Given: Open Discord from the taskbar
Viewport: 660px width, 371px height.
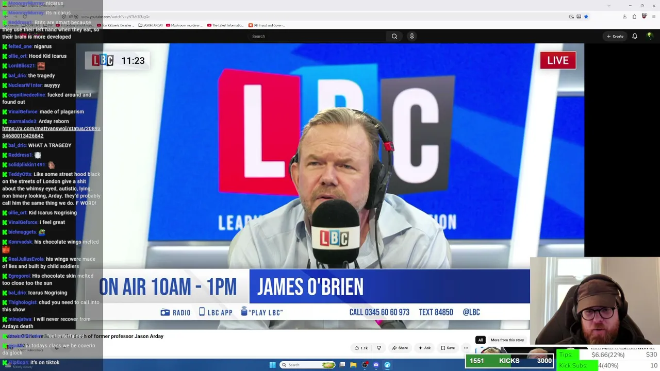Looking at the screenshot, I should pos(376,365).
